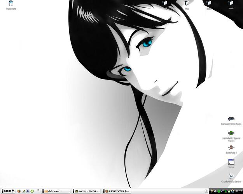Screen dimensions: 243x194
Task: Click the green messenger buddy tray icon
Action: (x=229, y=191)
